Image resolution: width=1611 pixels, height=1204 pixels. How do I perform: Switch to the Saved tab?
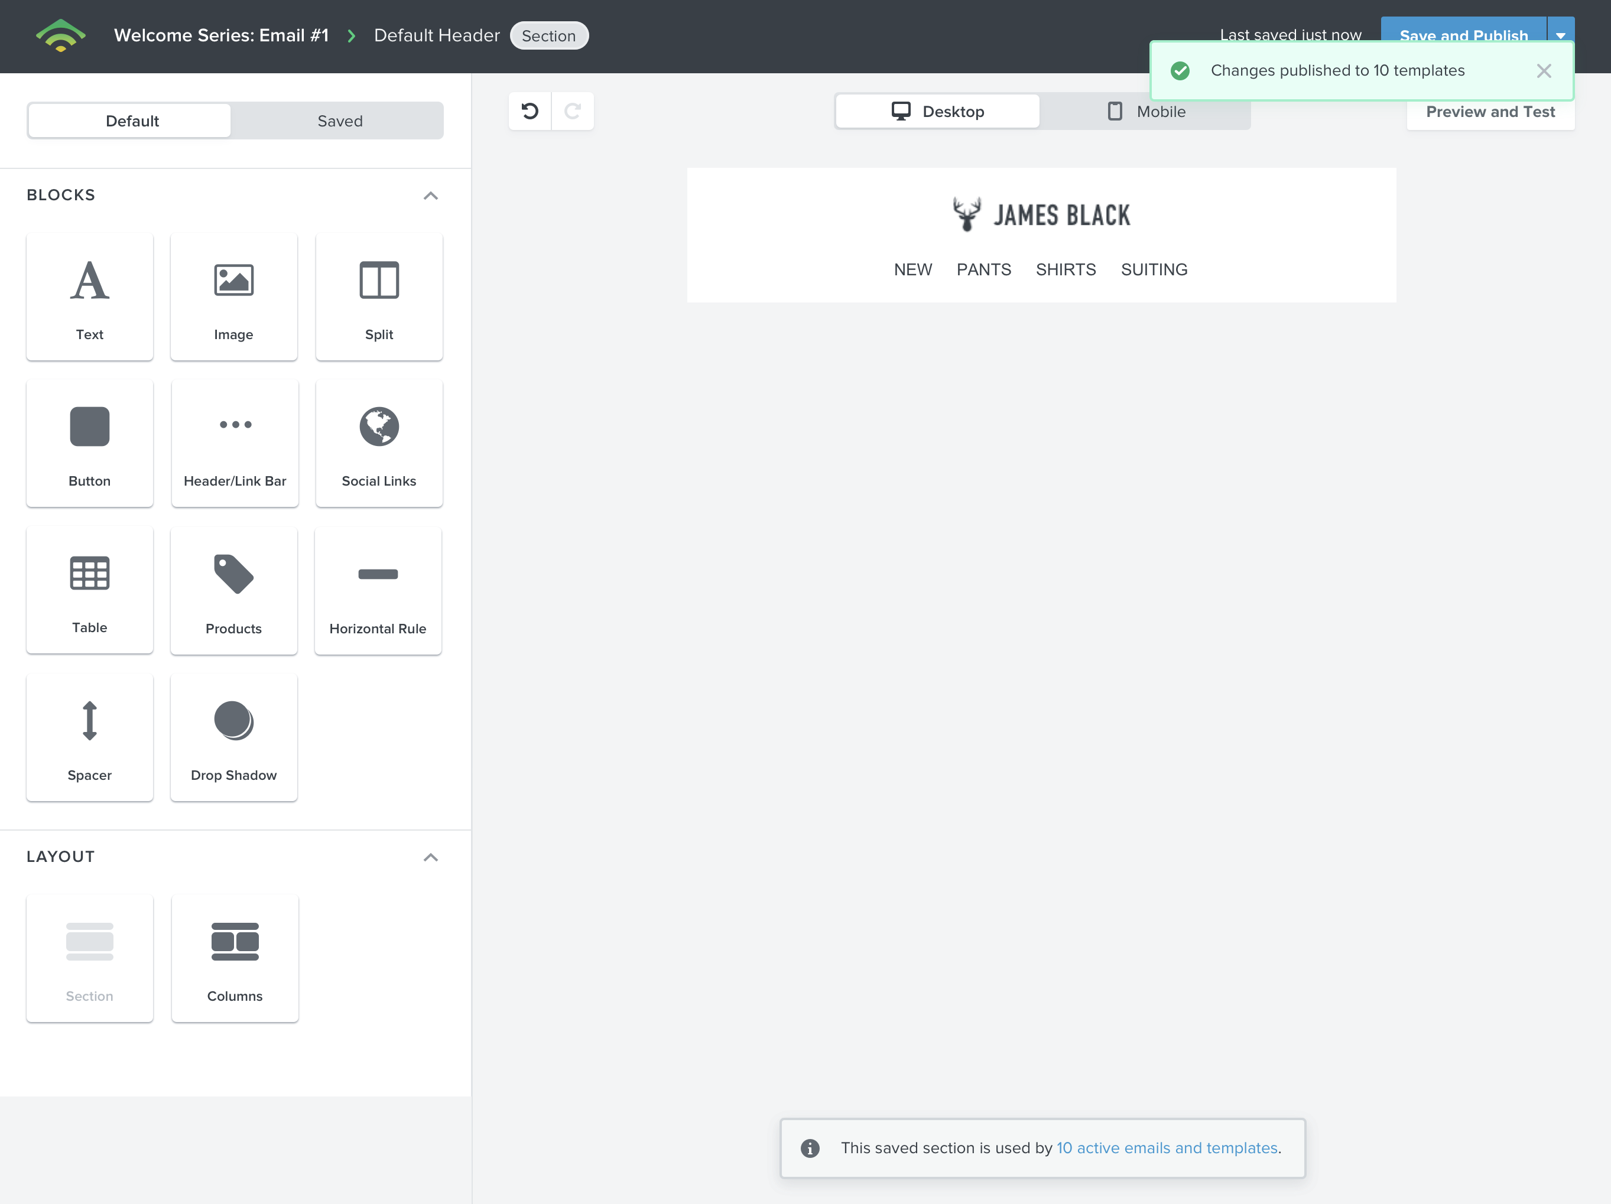pyautogui.click(x=339, y=121)
